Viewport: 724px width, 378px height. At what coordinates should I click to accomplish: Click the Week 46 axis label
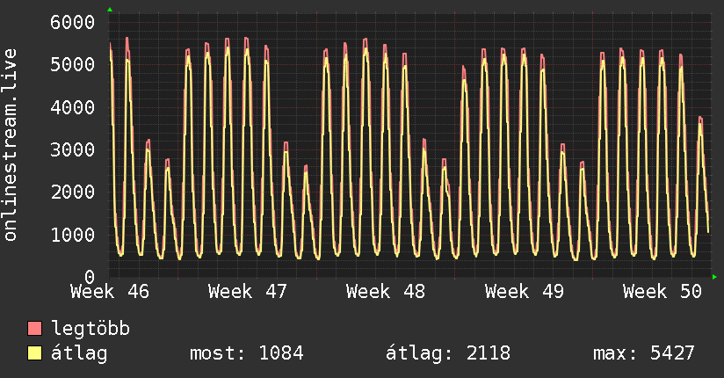point(110,292)
